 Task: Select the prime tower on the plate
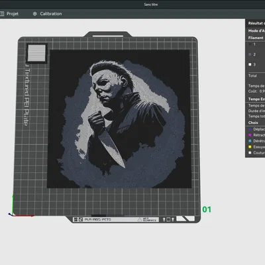pyautogui.click(x=36, y=53)
